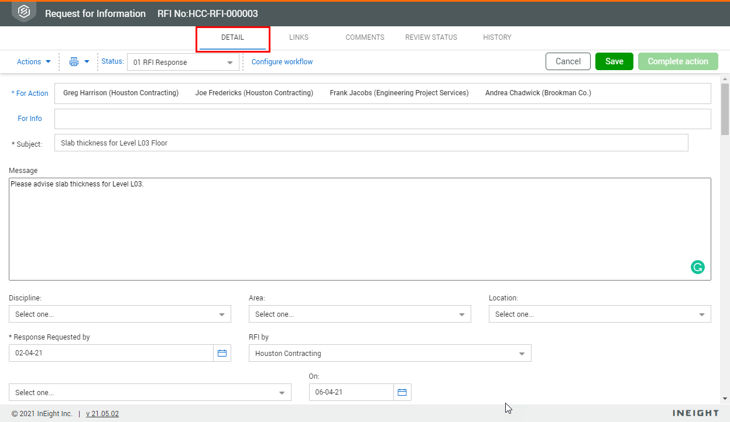730x422 pixels.
Task: Expand the Discipline dropdown
Action: click(x=119, y=314)
